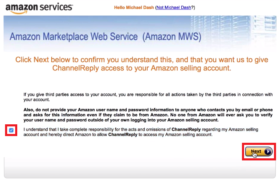The height and width of the screenshot is (181, 279).
Task: Select the Hello Michael Dash greeting text
Action: 134,8
